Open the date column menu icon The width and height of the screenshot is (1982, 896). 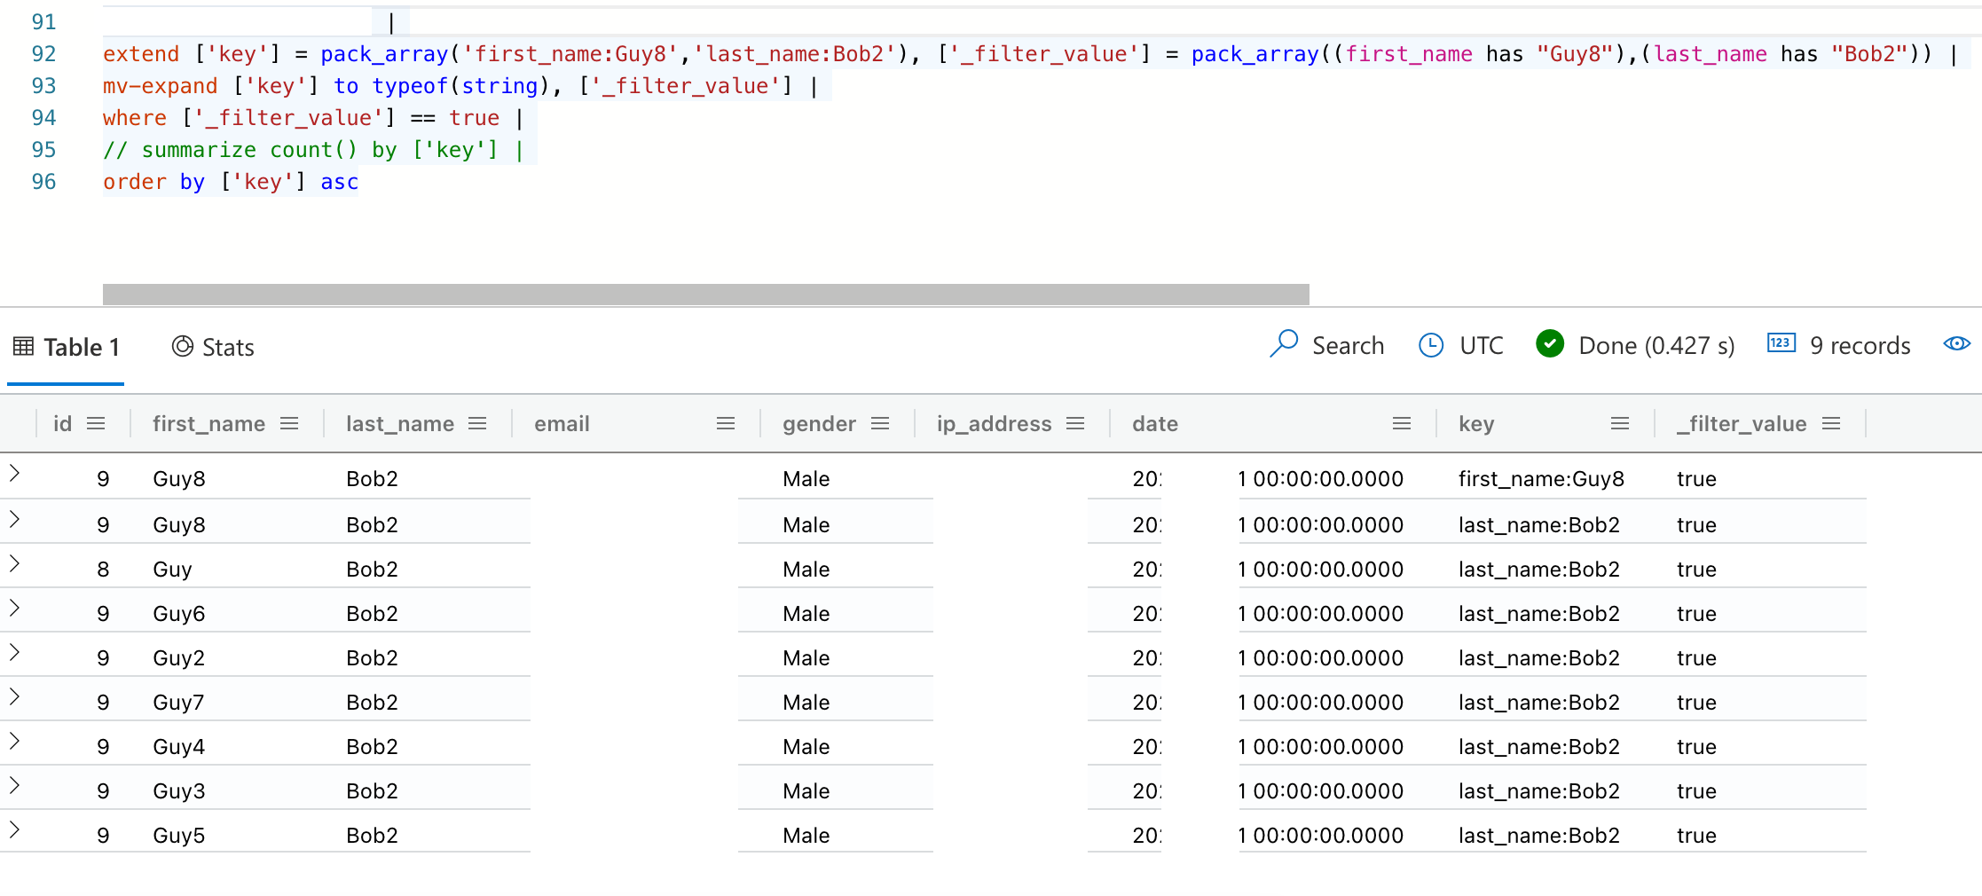[1402, 423]
